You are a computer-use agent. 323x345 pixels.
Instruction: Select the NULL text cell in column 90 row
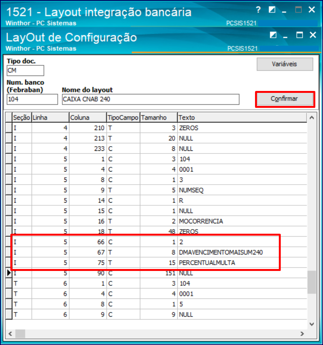click(x=242, y=273)
